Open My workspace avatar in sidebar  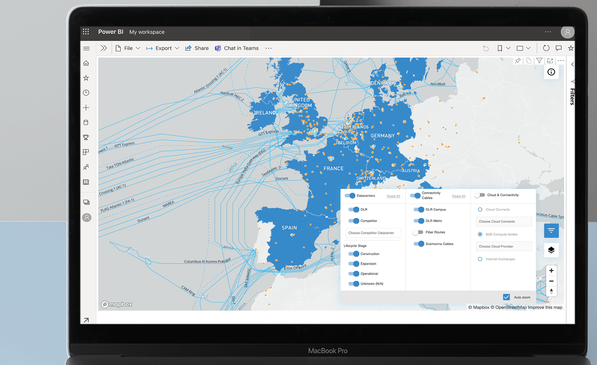(x=87, y=218)
